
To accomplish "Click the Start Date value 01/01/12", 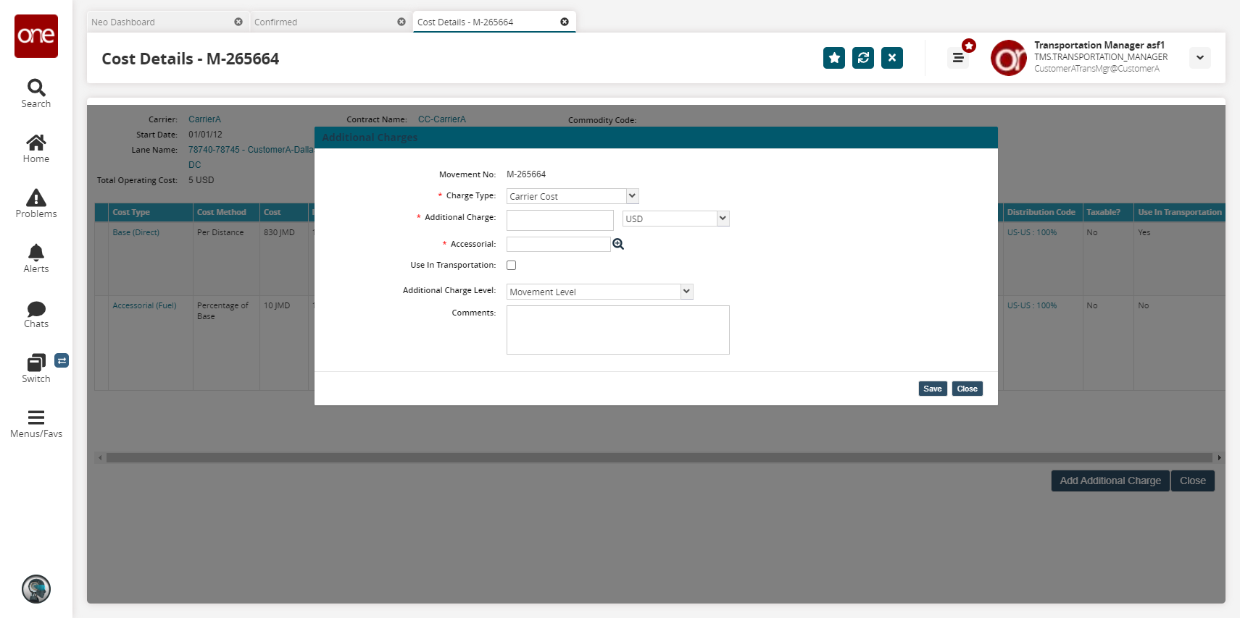I will [x=205, y=135].
